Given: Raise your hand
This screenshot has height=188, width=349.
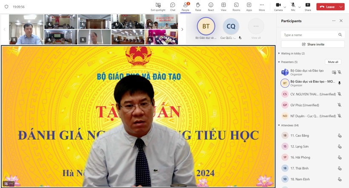Looking at the screenshot, I should click(198, 7).
